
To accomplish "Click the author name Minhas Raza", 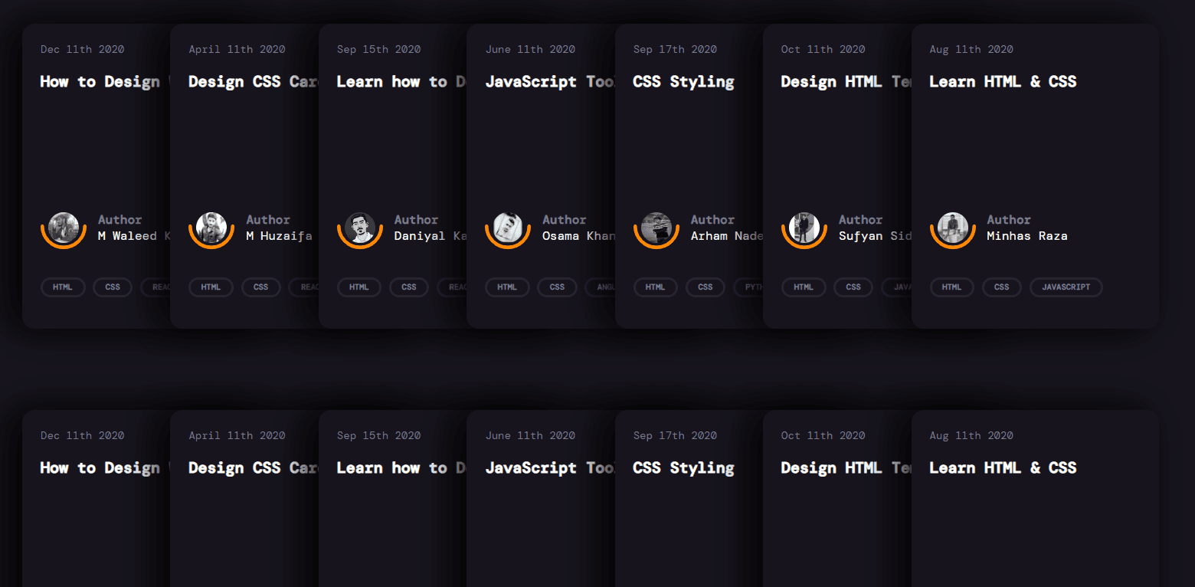I will pos(1026,236).
